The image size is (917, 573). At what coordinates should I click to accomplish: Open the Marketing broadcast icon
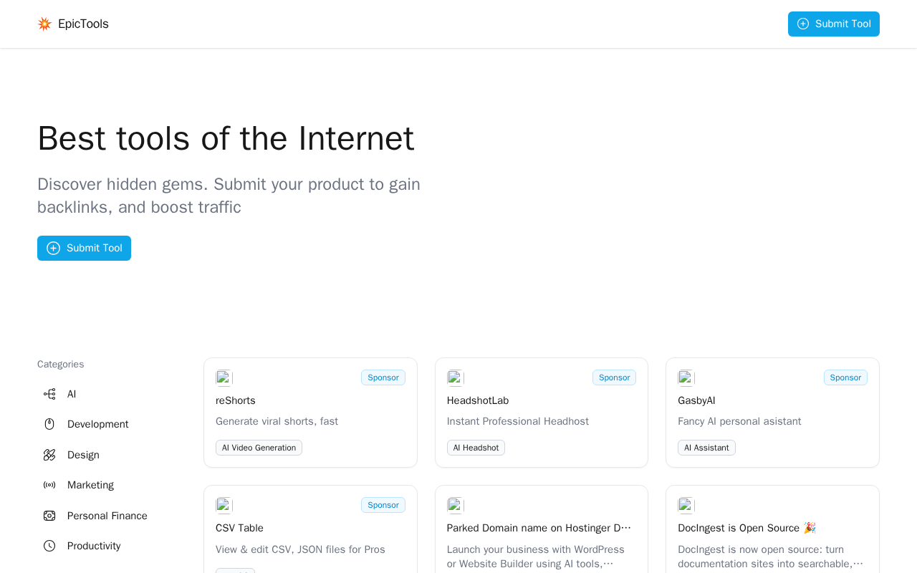[x=49, y=485]
